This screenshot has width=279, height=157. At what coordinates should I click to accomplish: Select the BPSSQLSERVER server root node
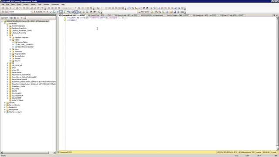[27, 21]
